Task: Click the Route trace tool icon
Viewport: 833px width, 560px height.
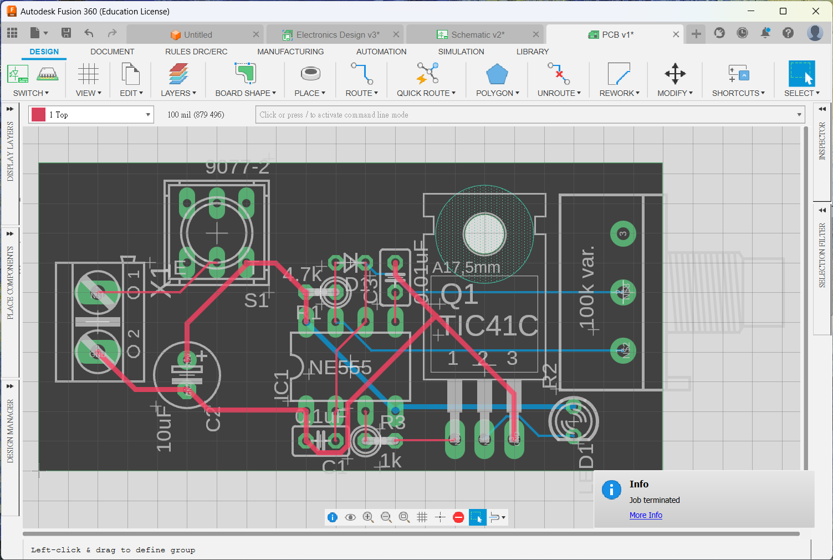Action: tap(361, 74)
